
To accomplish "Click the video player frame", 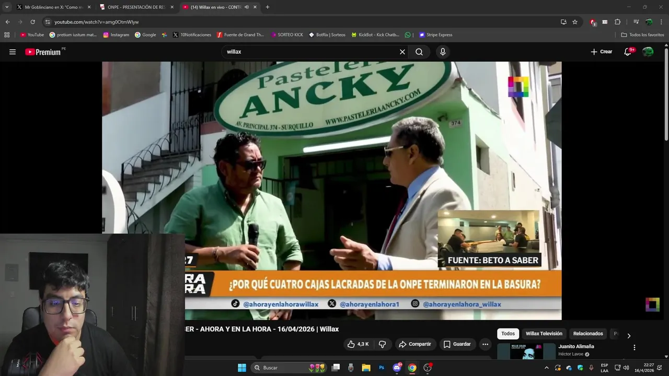I will point(331,191).
